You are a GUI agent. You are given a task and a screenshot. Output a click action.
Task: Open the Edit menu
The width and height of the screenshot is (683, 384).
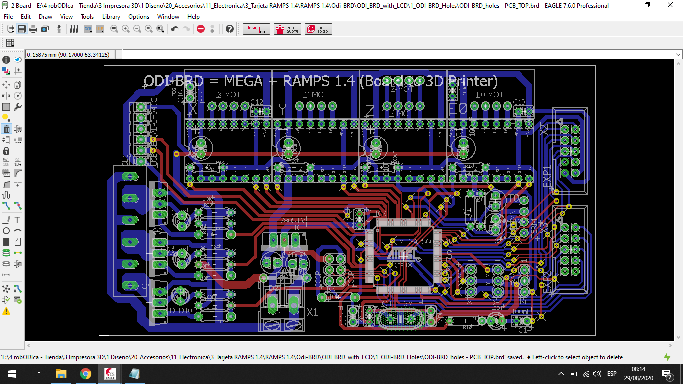(x=26, y=16)
